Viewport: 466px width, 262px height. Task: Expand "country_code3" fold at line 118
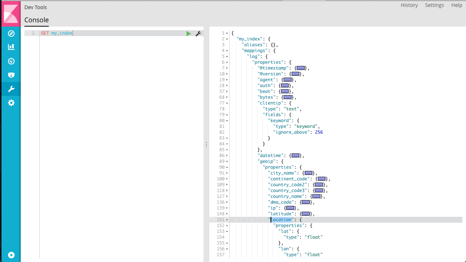pyautogui.click(x=227, y=191)
